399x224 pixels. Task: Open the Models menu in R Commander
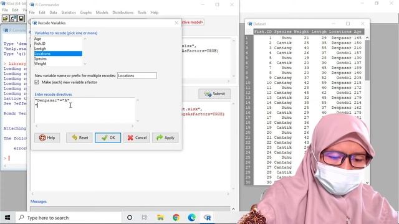tap(102, 12)
